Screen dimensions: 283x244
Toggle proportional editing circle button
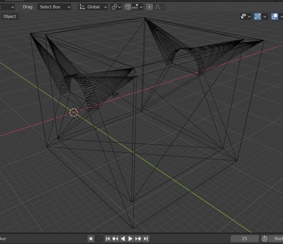pyautogui.click(x=149, y=7)
